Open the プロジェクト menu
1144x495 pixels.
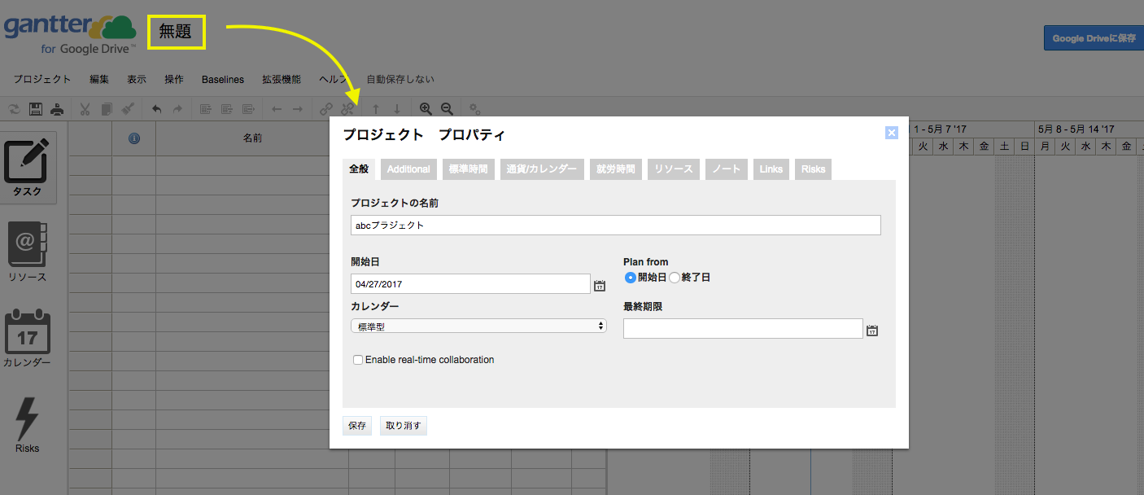tap(42, 80)
